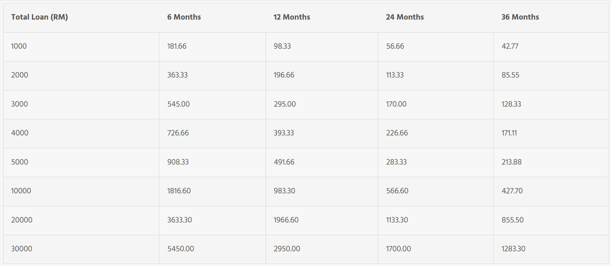Image resolution: width=611 pixels, height=266 pixels.
Task: Click the 1283.30 cell in 36 Months
Action: 513,249
